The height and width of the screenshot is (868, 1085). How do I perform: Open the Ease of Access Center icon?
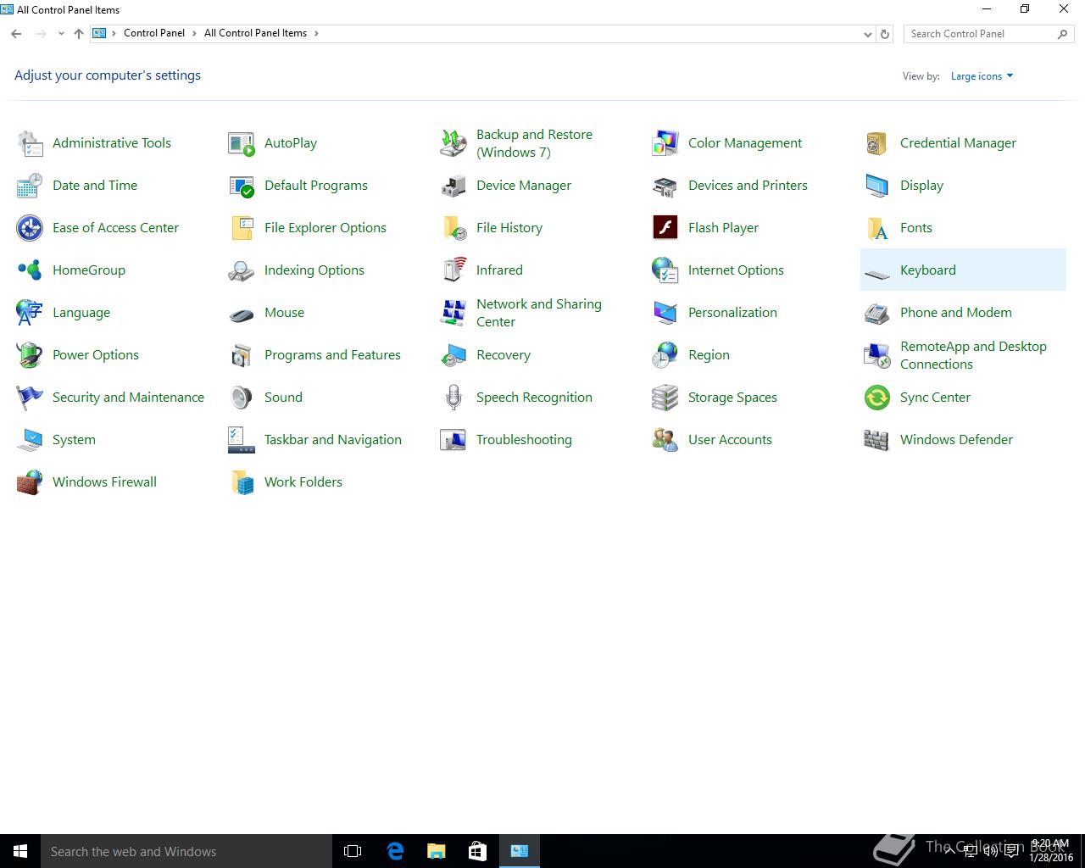tap(30, 228)
